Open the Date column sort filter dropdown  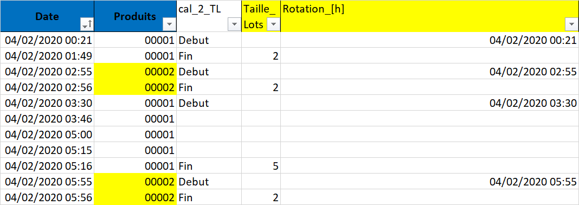87,25
